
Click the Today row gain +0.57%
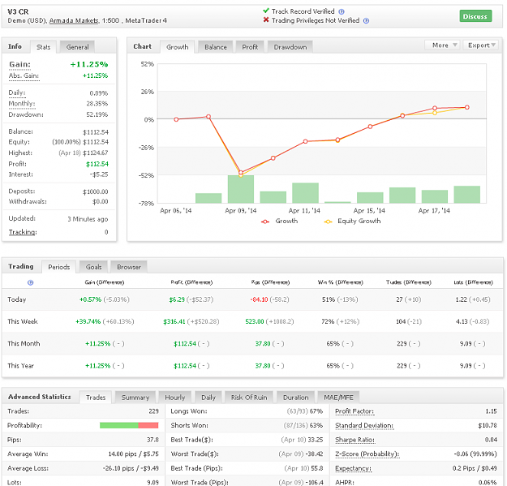click(90, 299)
